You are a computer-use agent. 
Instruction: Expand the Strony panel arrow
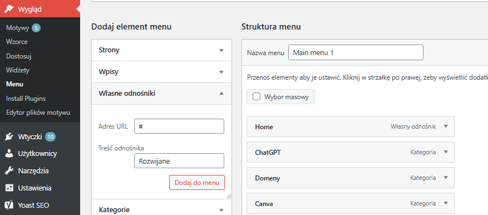pyautogui.click(x=221, y=50)
